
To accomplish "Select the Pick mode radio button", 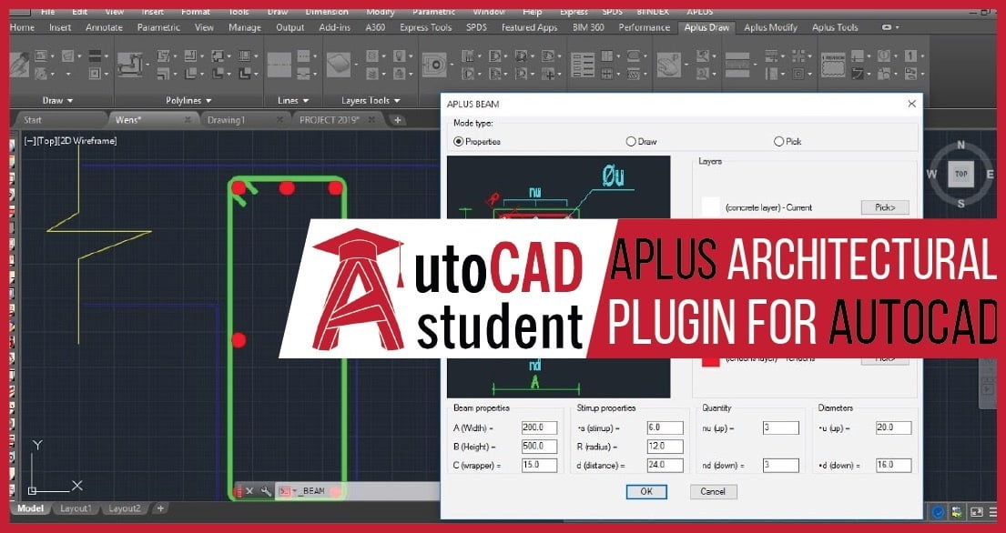I will 779,142.
